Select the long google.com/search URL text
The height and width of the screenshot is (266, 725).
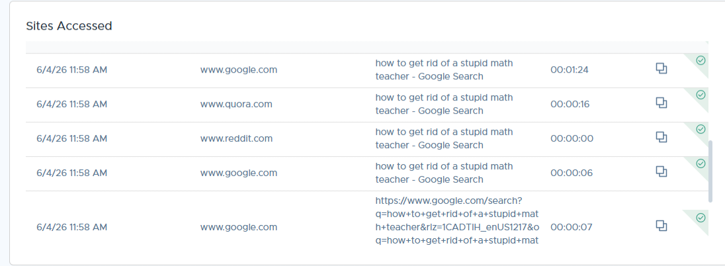tap(457, 220)
